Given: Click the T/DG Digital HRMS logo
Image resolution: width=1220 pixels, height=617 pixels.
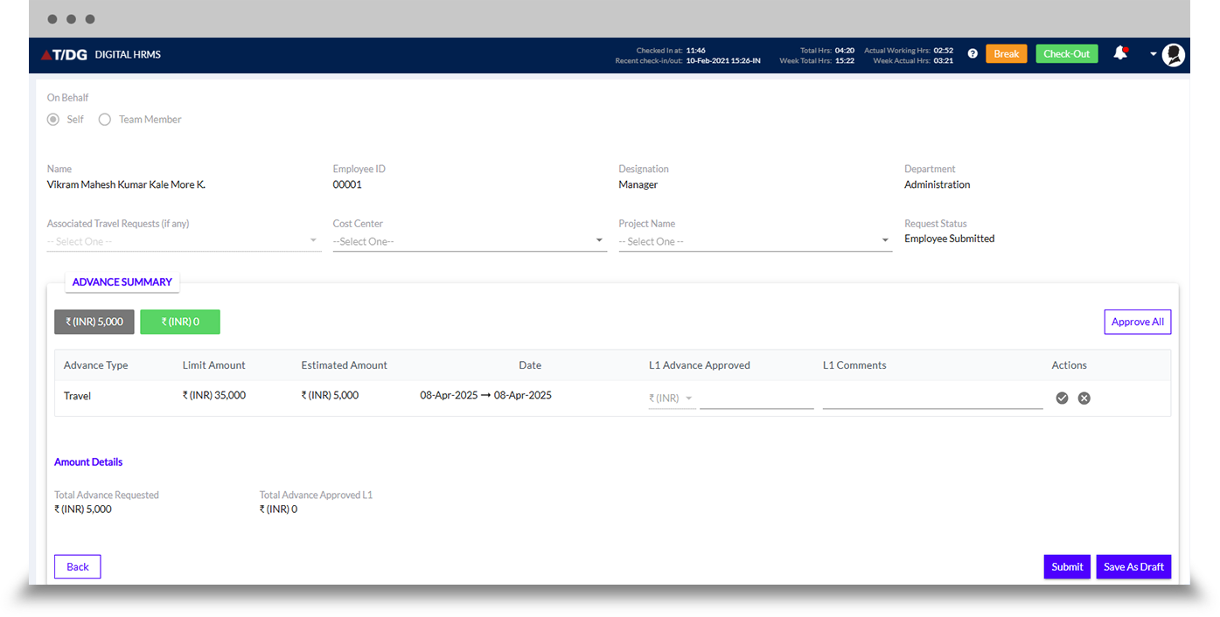Looking at the screenshot, I should point(101,54).
